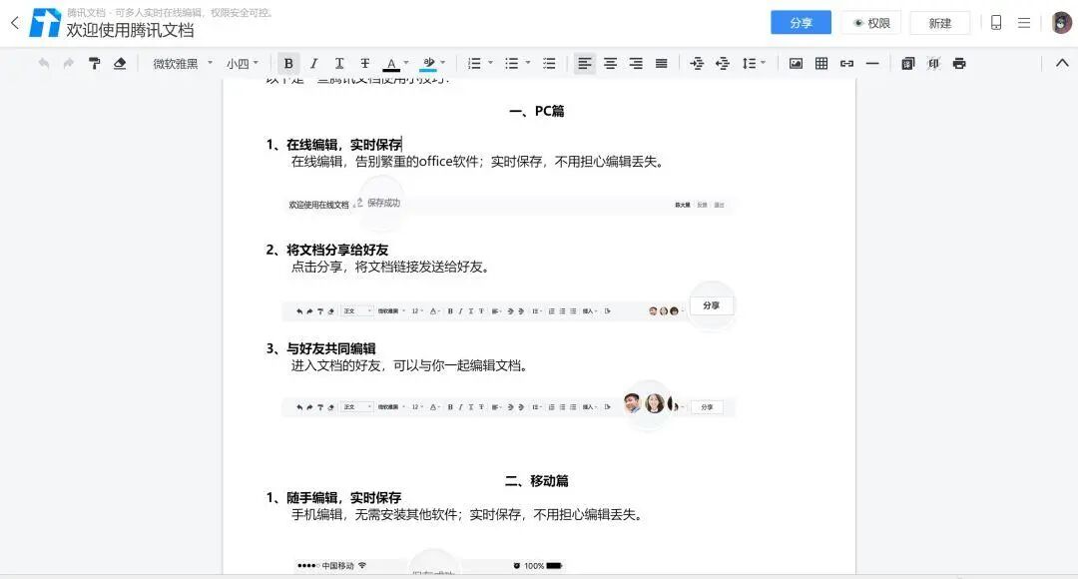1078x579 pixels.
Task: Click the heading 二、移动篇
Action: coord(536,480)
